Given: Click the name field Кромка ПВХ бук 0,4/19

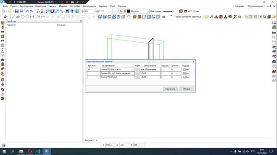Looking at the screenshot, I should click(117, 70).
